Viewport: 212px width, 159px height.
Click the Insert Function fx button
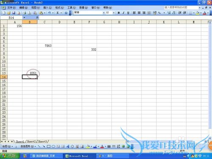[37, 17]
